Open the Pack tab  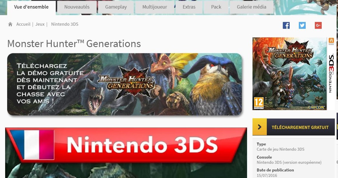[x=216, y=7]
